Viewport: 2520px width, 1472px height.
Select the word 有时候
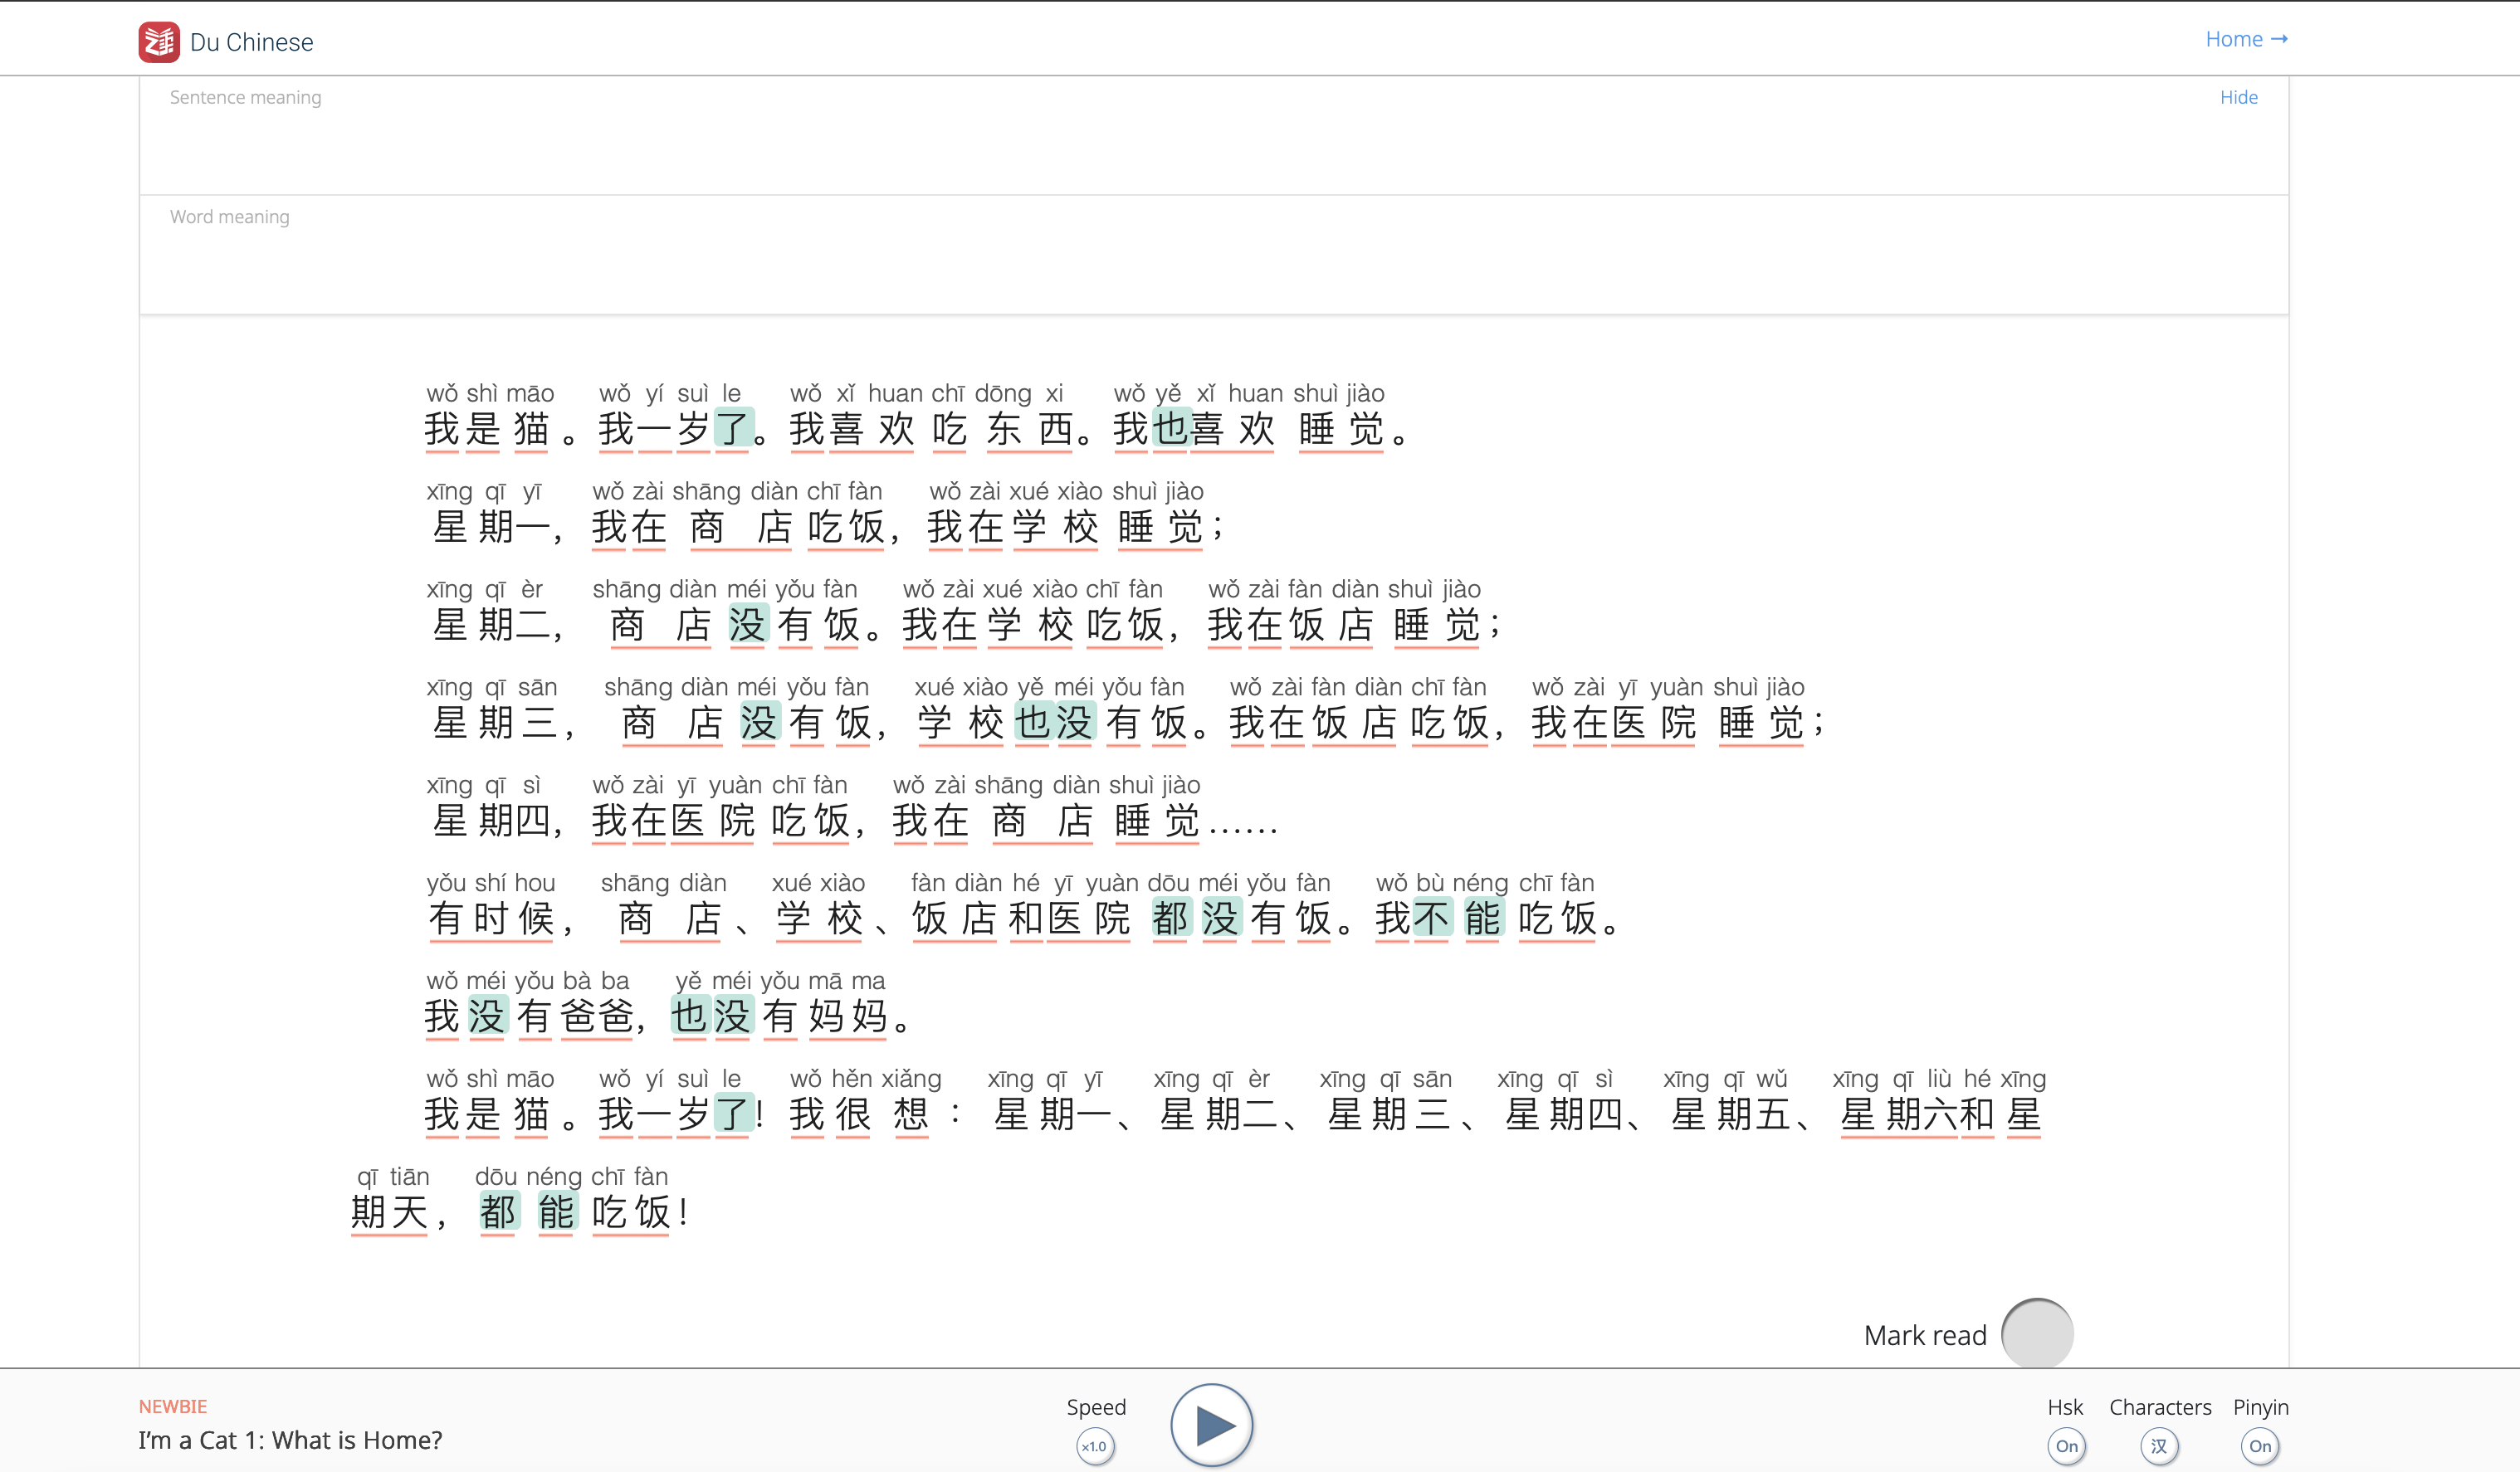[x=491, y=919]
